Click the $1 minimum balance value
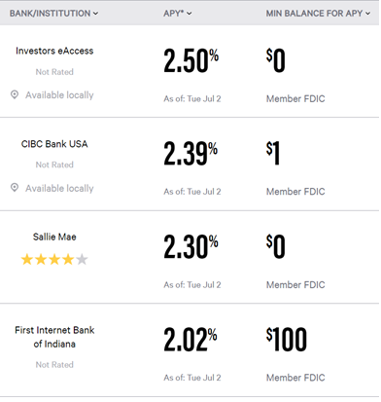The width and height of the screenshot is (381, 402). [x=273, y=154]
